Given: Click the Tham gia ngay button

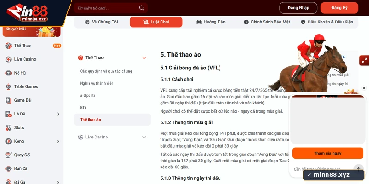Looking at the screenshot, I should (328, 153).
